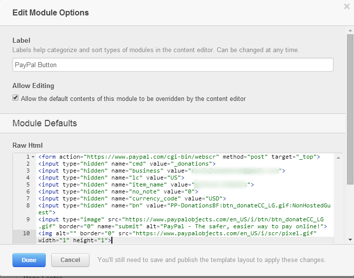Click the Cancel button
Screen dimensions: 354x278
[70, 260]
